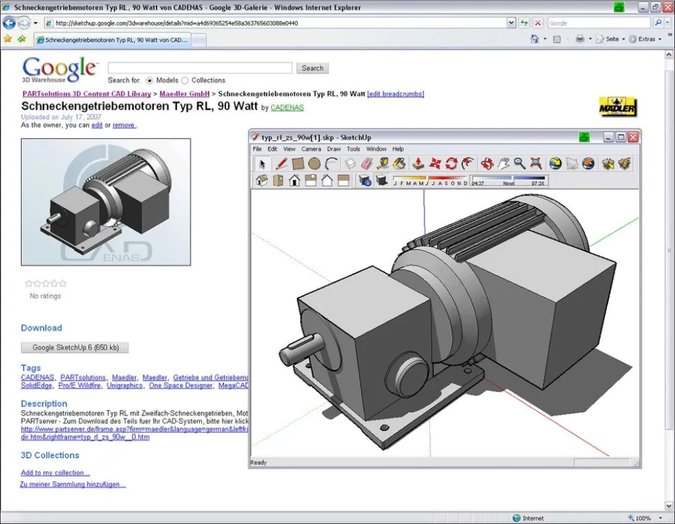Select the Schneckengetriebemotoren browser tab
675x524 pixels.
(x=112, y=40)
